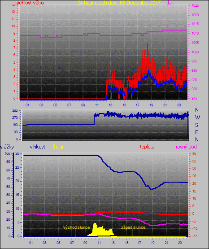Click the 'E' east direction label
Image resolution: width=209 pixels, height=249 pixels.
coord(196,132)
